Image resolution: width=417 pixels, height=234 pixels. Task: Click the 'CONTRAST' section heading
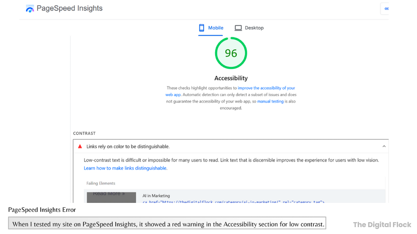tap(84, 133)
